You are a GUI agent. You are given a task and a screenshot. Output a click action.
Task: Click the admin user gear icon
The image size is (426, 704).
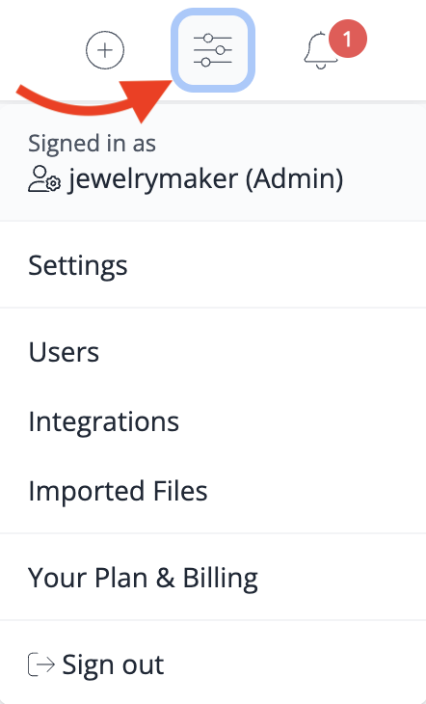pos(44,179)
